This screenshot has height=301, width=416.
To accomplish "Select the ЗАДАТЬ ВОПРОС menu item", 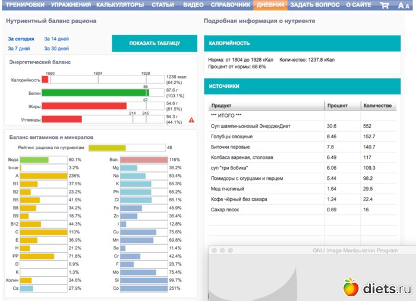I will (315, 5).
